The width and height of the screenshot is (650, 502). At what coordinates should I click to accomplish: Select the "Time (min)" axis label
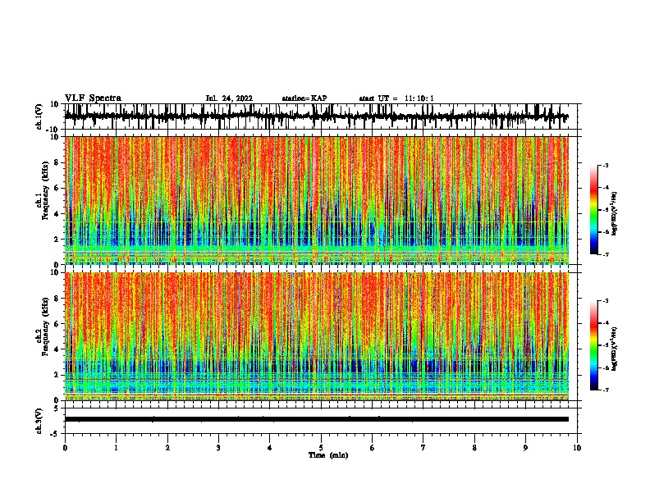328,455
